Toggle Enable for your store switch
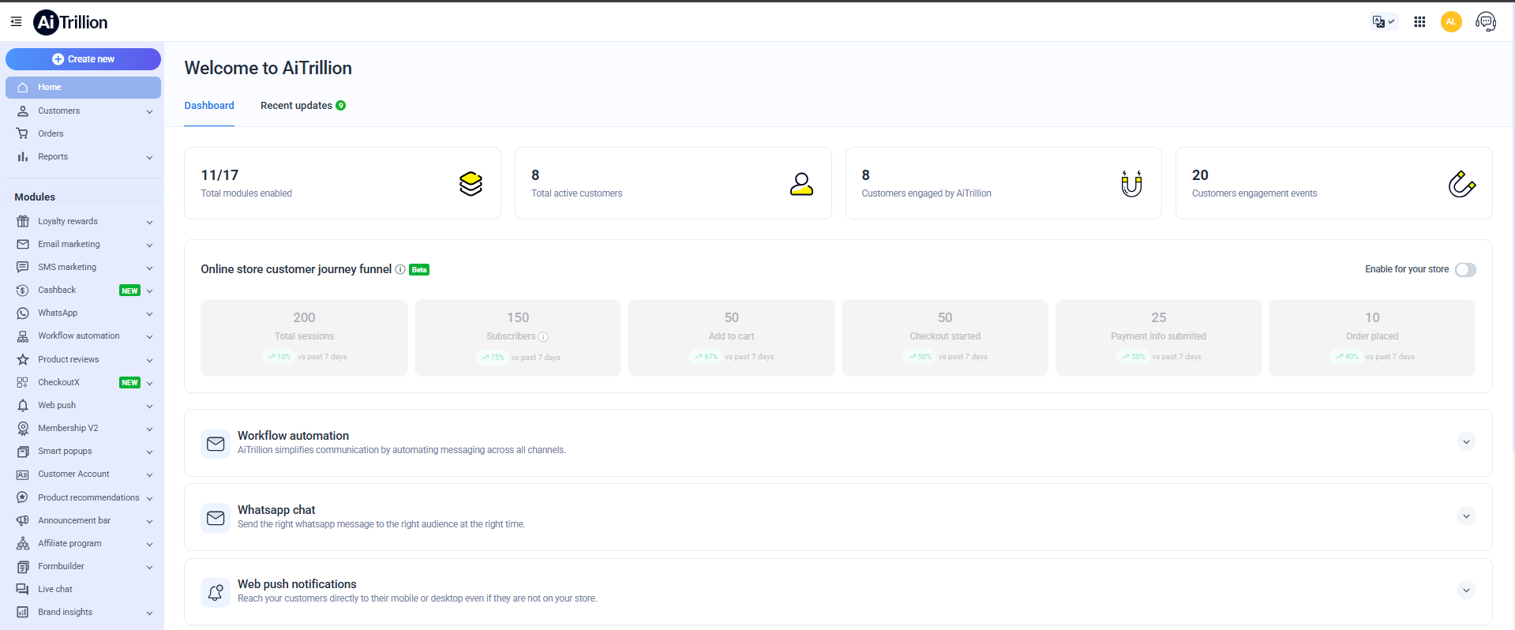Image resolution: width=1515 pixels, height=630 pixels. click(1465, 270)
